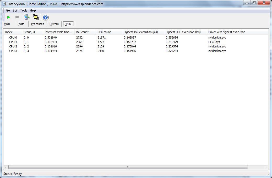Open help via the blue question mark icon

click(46, 18)
